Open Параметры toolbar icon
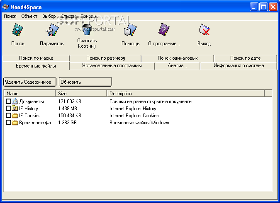This screenshot has width=280, height=203. (52, 30)
